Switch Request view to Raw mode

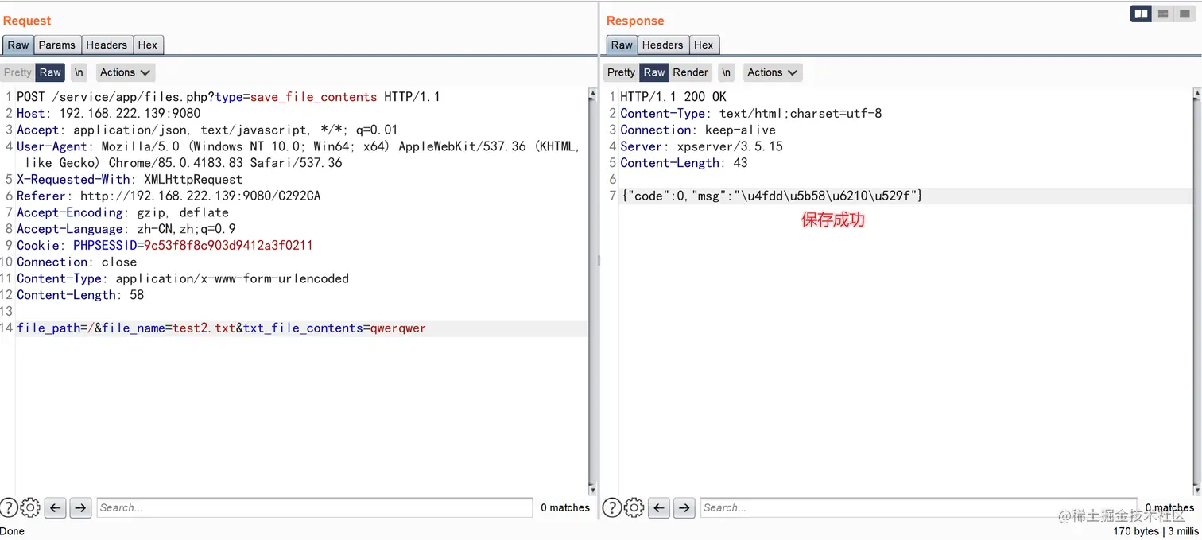tap(50, 72)
